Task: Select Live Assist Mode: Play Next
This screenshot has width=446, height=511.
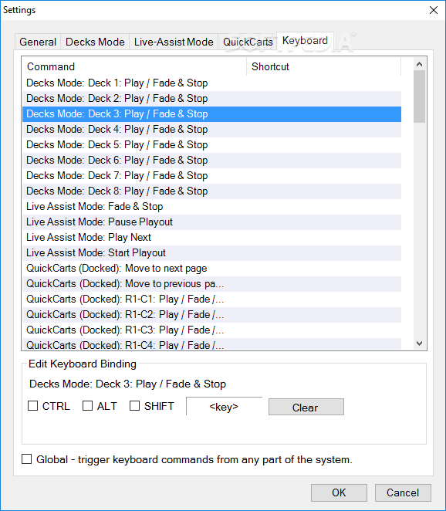Action: point(211,237)
